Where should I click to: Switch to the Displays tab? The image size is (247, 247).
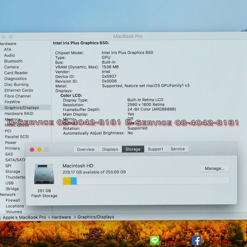tap(110, 149)
